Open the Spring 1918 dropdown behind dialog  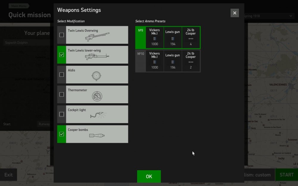(x=269, y=16)
